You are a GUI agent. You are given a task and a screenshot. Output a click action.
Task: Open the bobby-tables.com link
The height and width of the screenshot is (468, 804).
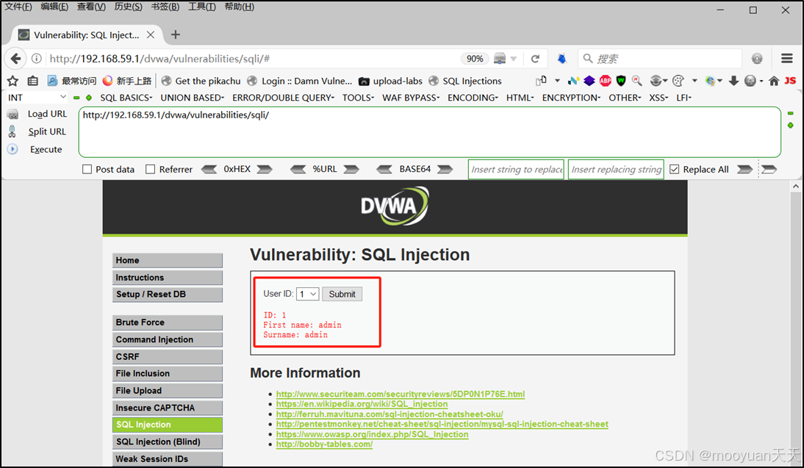(x=324, y=444)
